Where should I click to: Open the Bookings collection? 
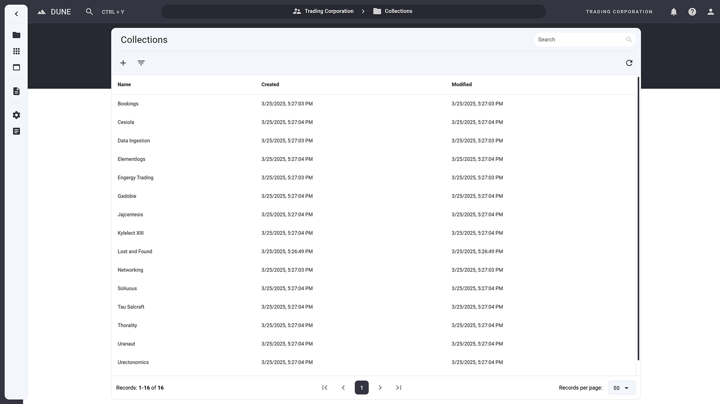(x=128, y=103)
